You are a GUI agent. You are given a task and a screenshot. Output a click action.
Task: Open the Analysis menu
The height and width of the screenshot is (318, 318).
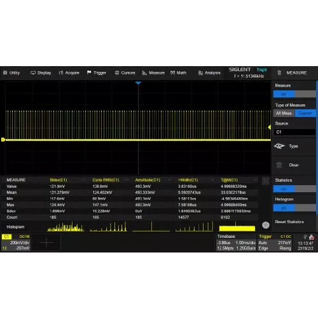tap(209, 73)
